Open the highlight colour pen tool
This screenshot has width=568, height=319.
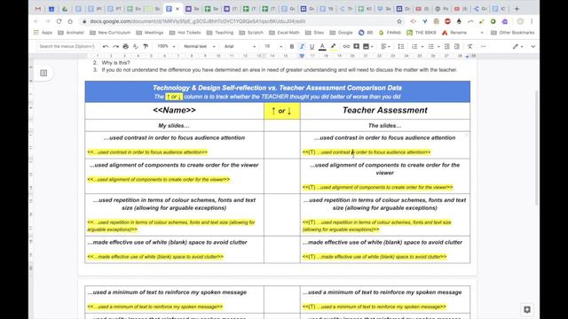click(x=334, y=46)
